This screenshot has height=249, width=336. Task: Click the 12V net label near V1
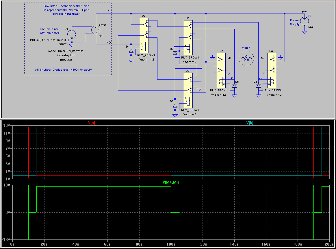pos(304,12)
